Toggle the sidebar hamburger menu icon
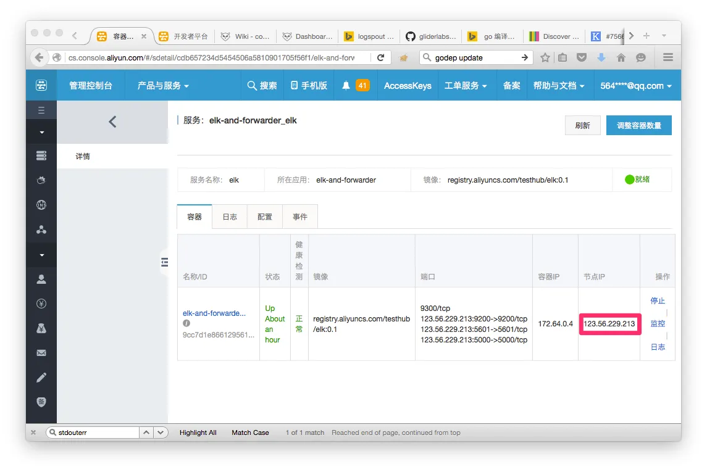Viewport: 707px width, 472px height. [x=41, y=110]
